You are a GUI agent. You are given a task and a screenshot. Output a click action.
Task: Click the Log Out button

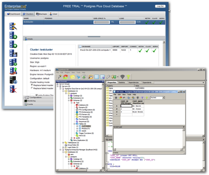[x=160, y=6]
